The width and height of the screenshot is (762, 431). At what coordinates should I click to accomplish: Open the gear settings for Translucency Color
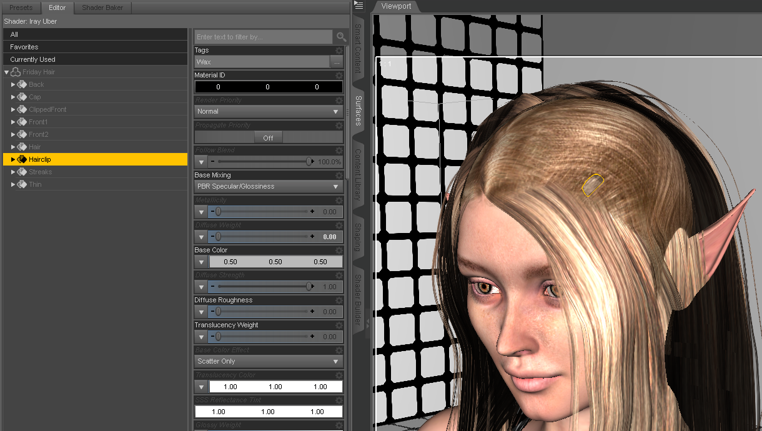(x=339, y=375)
